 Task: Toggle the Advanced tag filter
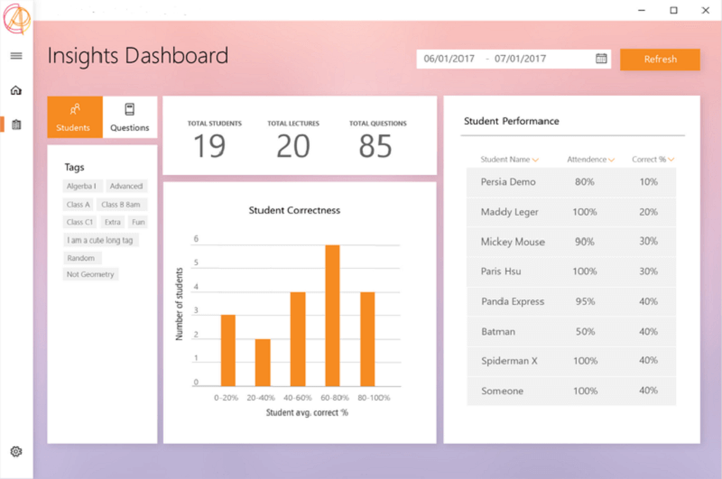[x=126, y=186]
